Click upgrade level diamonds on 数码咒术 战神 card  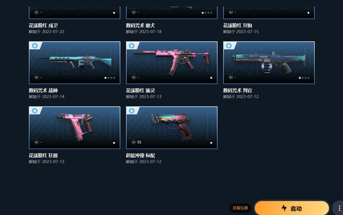click(110, 78)
